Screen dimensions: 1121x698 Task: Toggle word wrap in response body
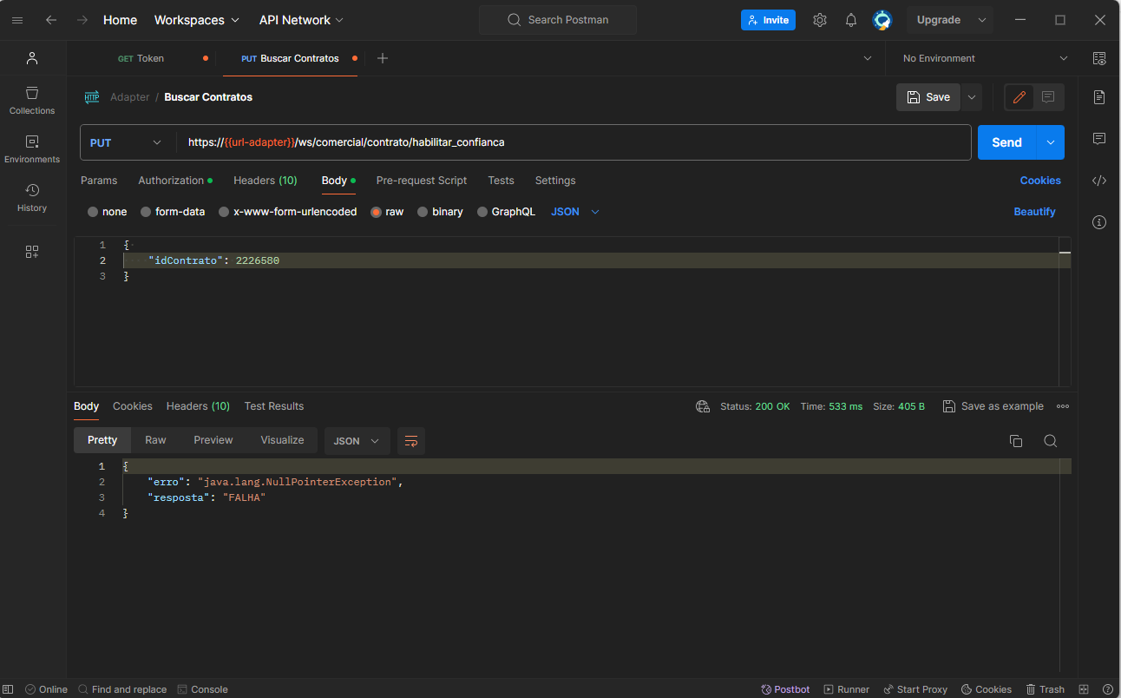pos(411,441)
